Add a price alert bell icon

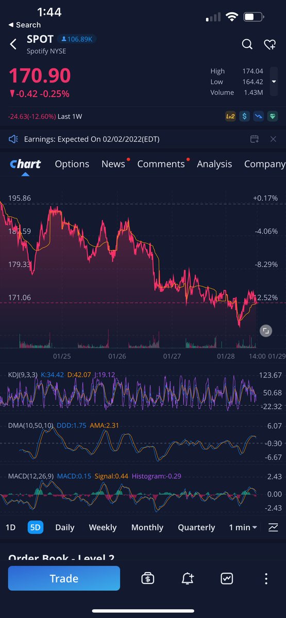click(x=188, y=578)
